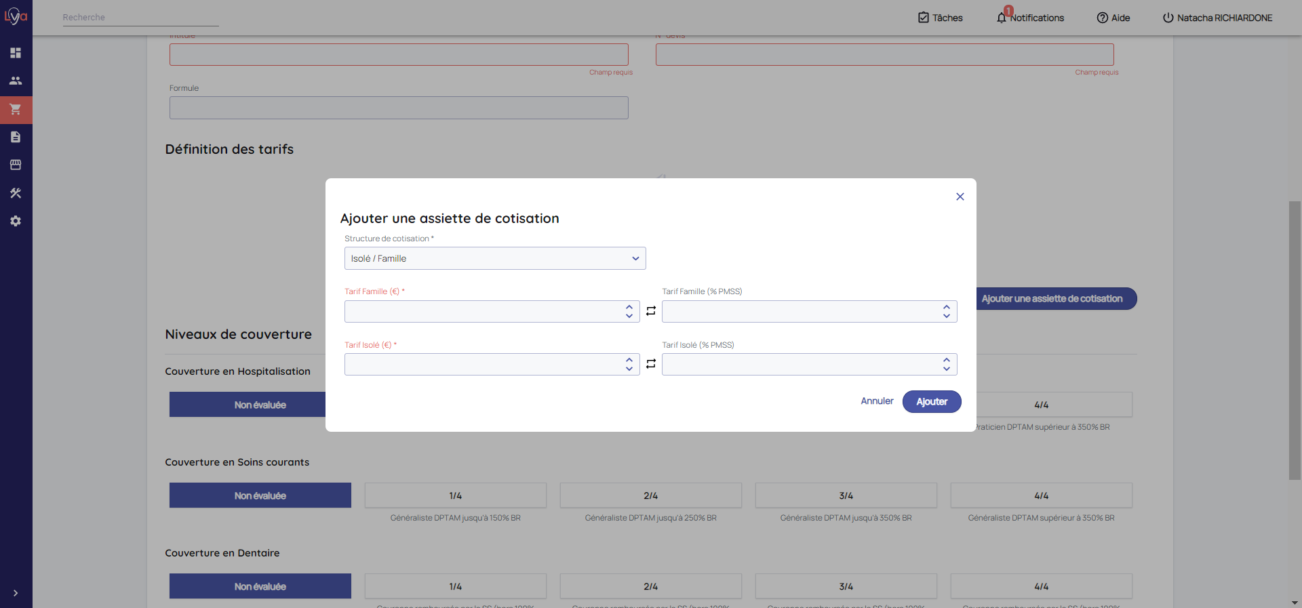The image size is (1302, 608).
Task: Click swap icon beside Tarif Famille field
Action: (x=651, y=311)
